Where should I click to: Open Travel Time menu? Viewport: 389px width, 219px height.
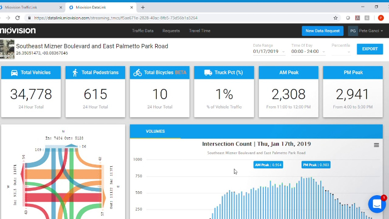point(200,31)
